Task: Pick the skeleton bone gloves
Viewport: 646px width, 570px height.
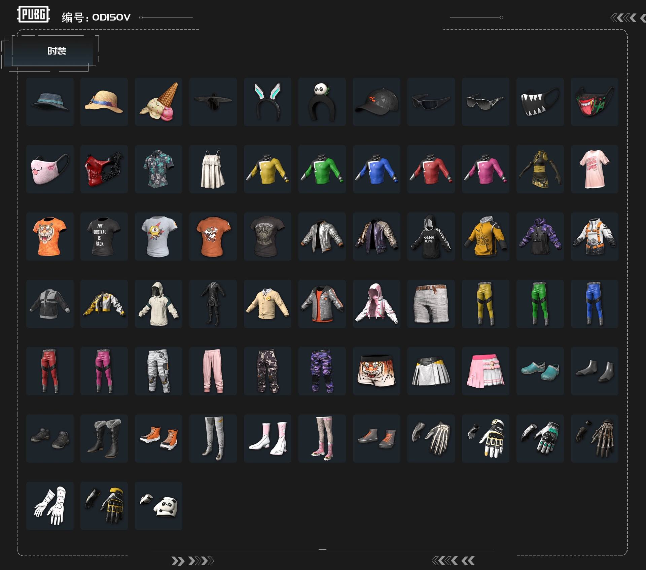Action: click(431, 438)
